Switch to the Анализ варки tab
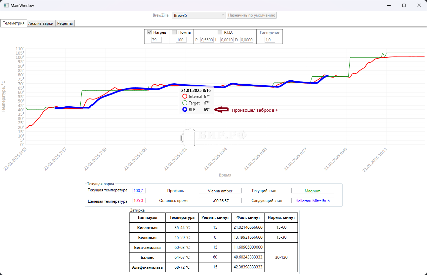The image size is (427, 275). coord(41,23)
